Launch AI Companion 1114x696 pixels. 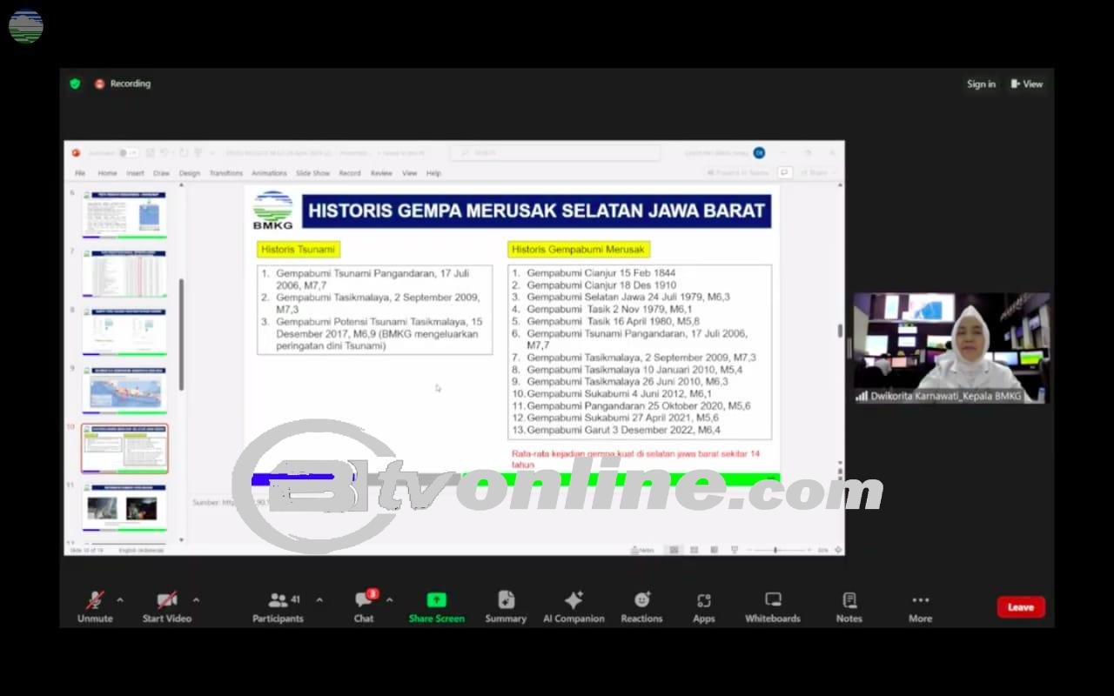click(574, 600)
